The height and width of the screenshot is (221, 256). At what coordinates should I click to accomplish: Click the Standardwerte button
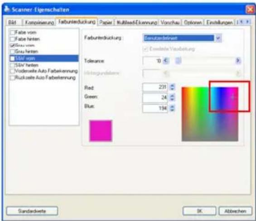click(x=32, y=211)
